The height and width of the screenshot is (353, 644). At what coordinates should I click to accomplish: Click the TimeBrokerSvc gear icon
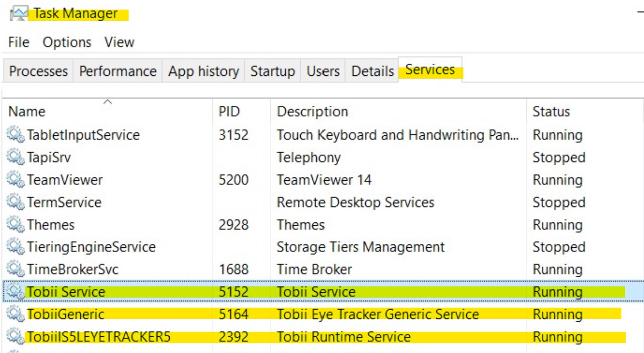coord(15,269)
